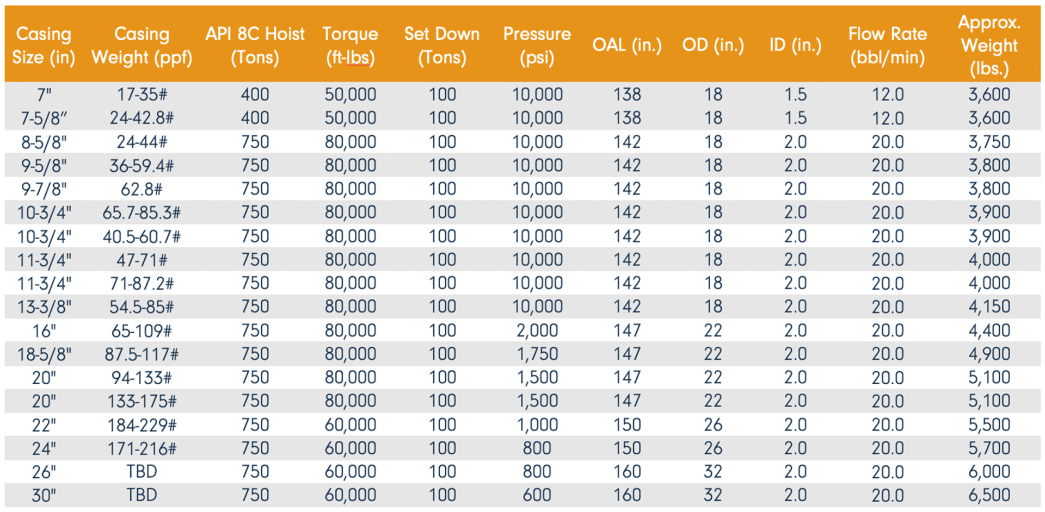Click the 4,150 approximate weight cell
1045x512 pixels.
[x=989, y=307]
